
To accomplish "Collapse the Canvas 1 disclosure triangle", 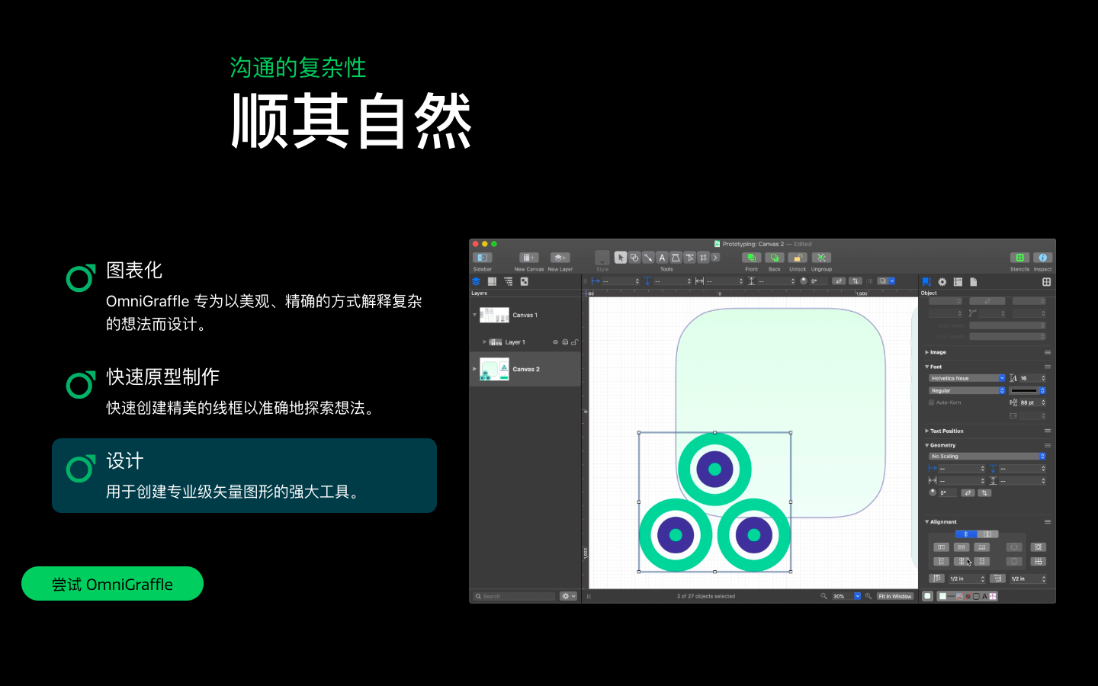I will pyautogui.click(x=474, y=314).
